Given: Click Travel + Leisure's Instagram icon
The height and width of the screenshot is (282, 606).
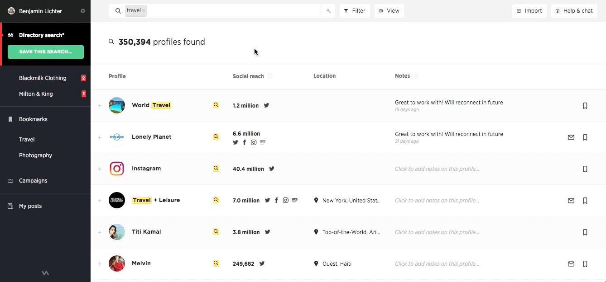Looking at the screenshot, I should [285, 200].
